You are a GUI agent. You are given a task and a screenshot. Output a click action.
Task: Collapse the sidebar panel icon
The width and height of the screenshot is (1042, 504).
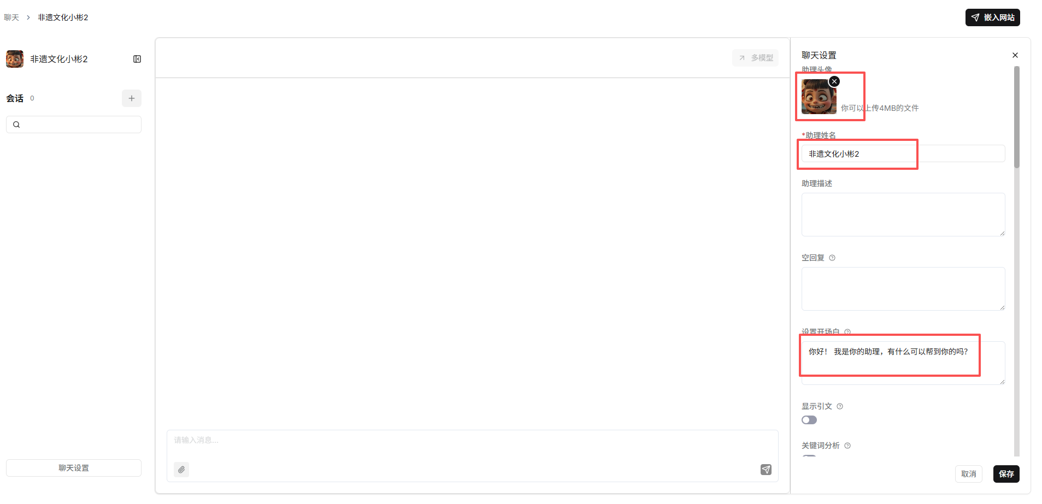[x=137, y=59]
